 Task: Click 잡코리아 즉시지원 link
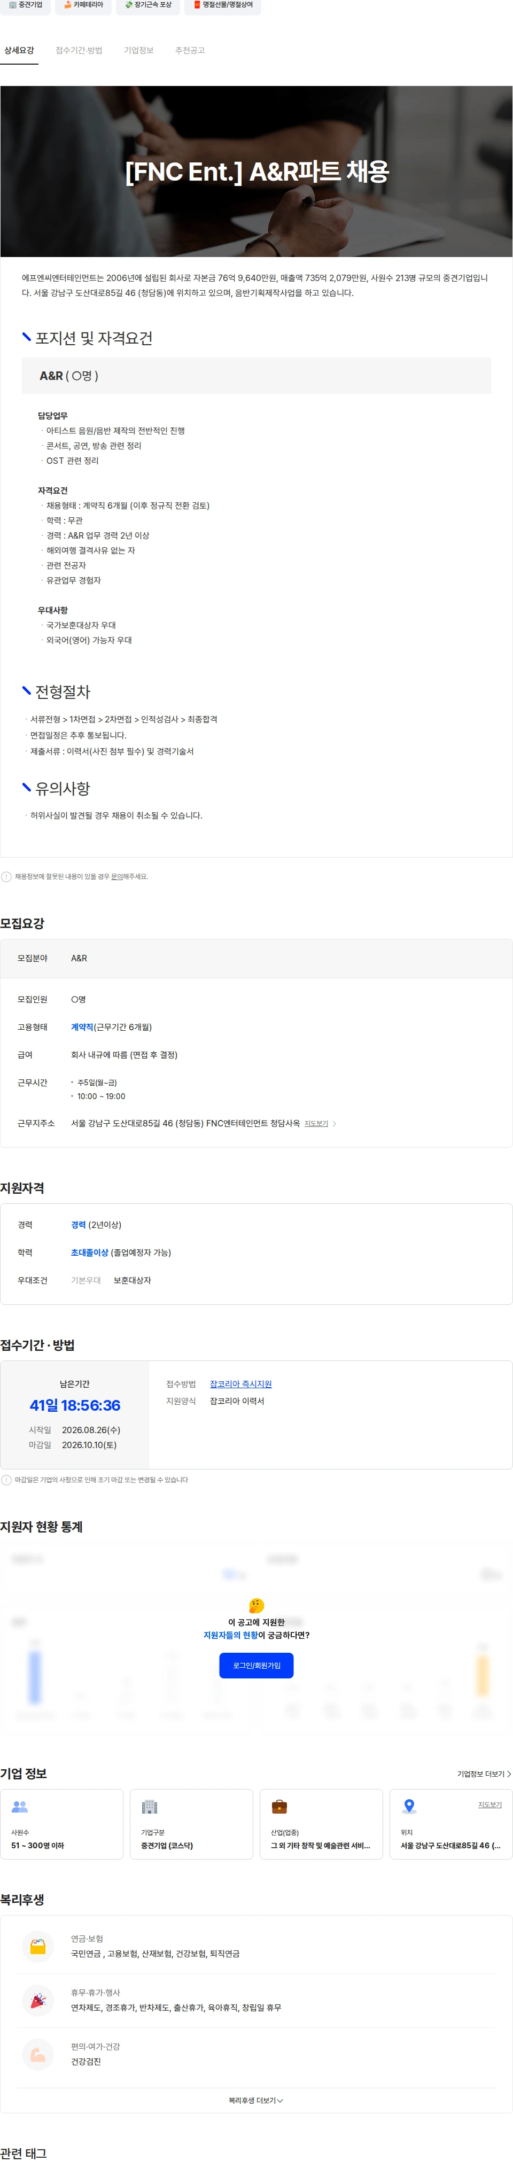(x=241, y=1384)
